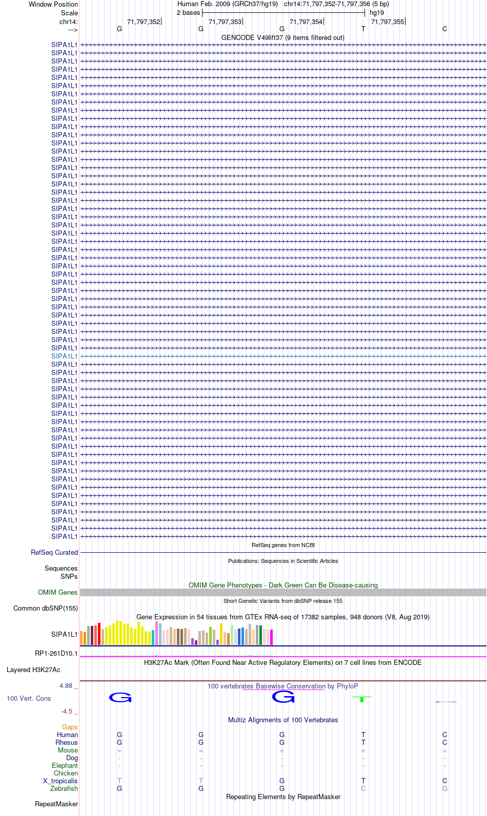487x816 pixels.
Task: Click the T base in the Human alignment row
Action: click(363, 735)
